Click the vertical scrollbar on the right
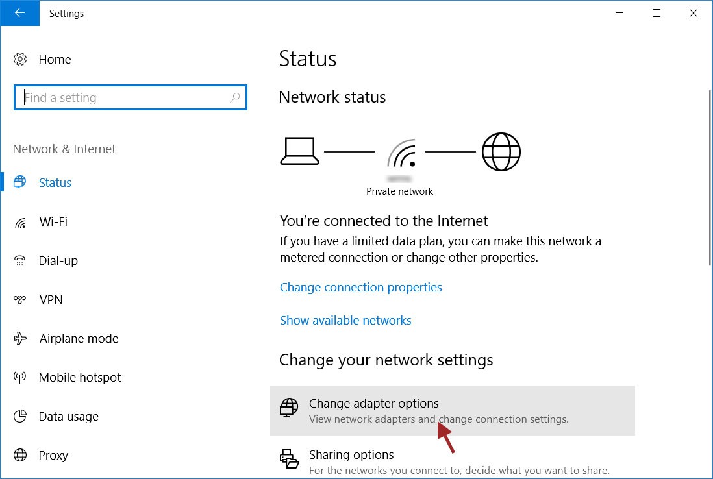The image size is (713, 479). click(710, 177)
